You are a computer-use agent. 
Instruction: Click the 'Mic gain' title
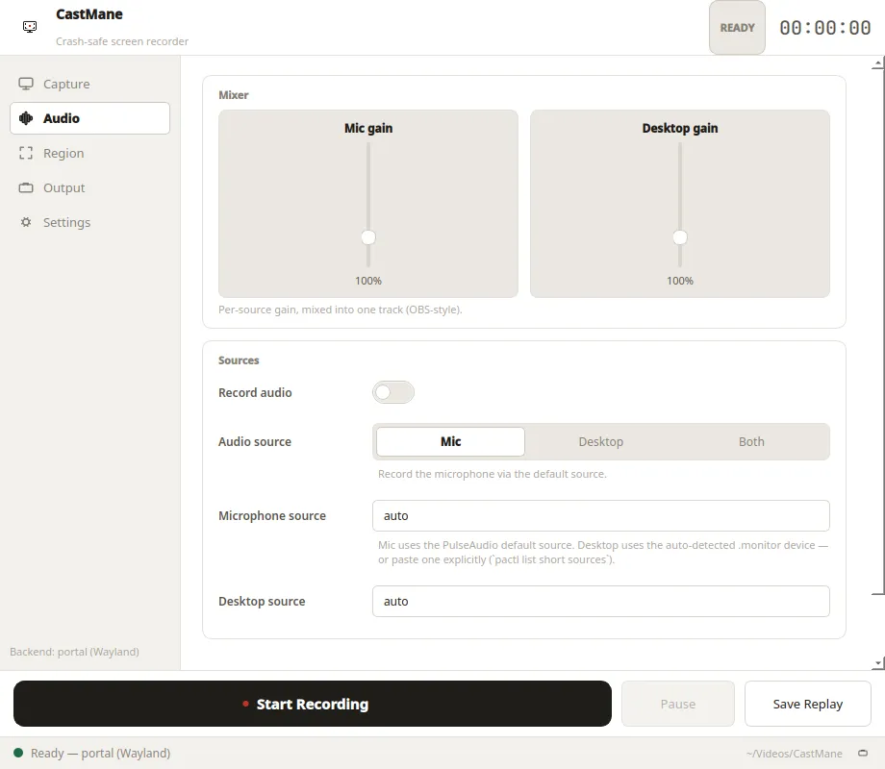point(368,128)
